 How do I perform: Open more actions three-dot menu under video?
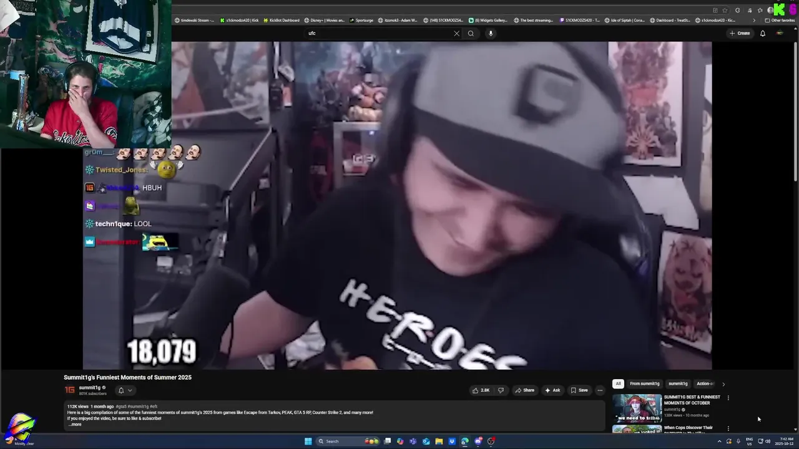(600, 390)
